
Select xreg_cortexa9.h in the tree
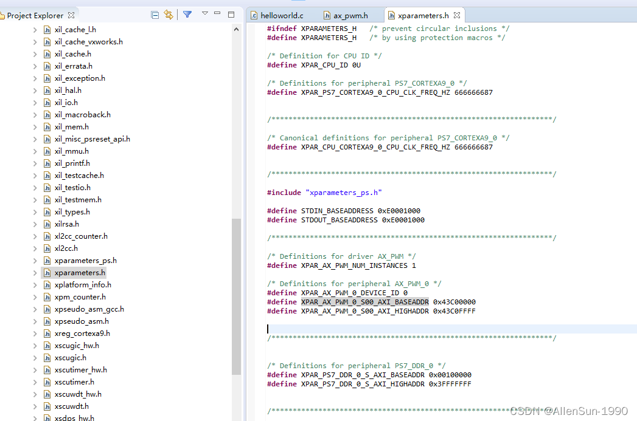(x=82, y=334)
